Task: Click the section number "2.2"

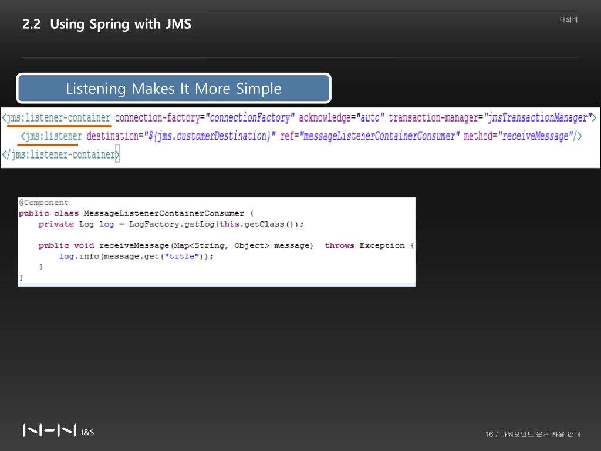Action: click(32, 24)
